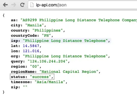
Task: Click the latitude value 14.5847
Action: (31, 46)
